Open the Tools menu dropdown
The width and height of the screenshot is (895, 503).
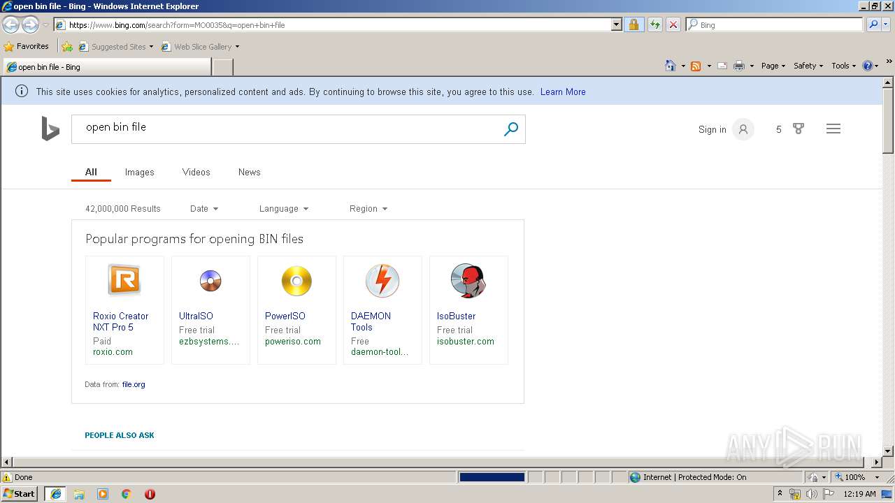(844, 66)
